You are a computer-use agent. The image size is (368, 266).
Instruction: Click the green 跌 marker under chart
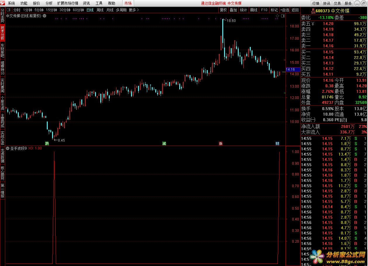pyautogui.click(x=47, y=143)
